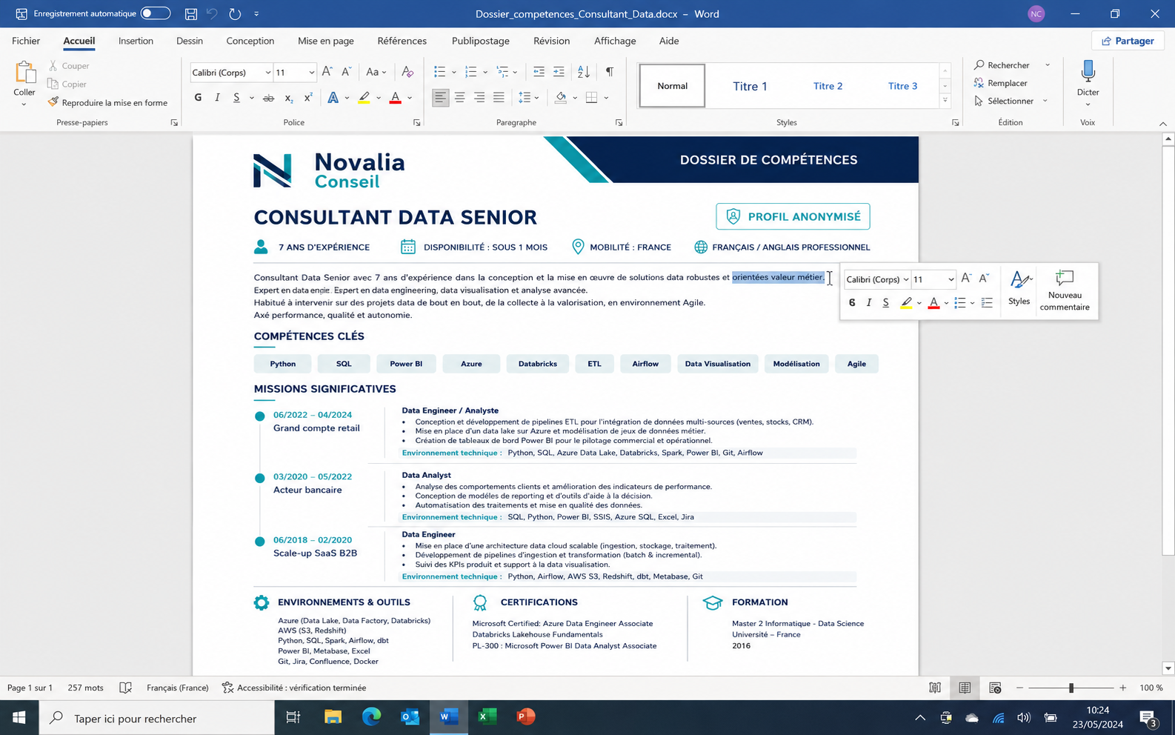The width and height of the screenshot is (1175, 735).
Task: Open the Fichier menu
Action: coord(26,41)
